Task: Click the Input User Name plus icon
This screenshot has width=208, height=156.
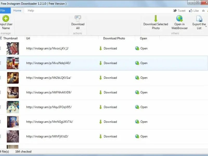Action: tap(6, 18)
